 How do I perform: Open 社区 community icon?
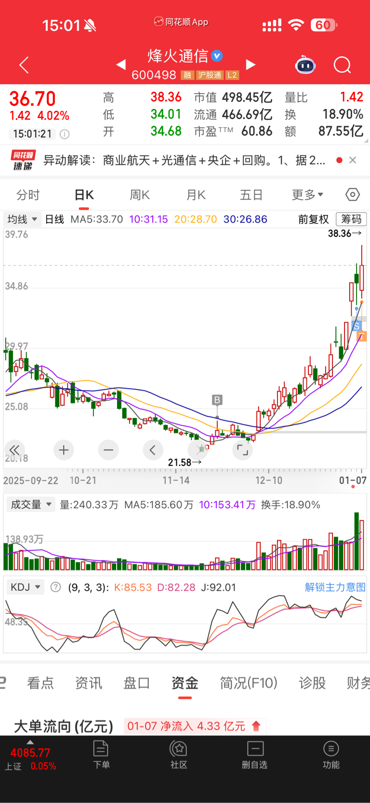coord(179,755)
